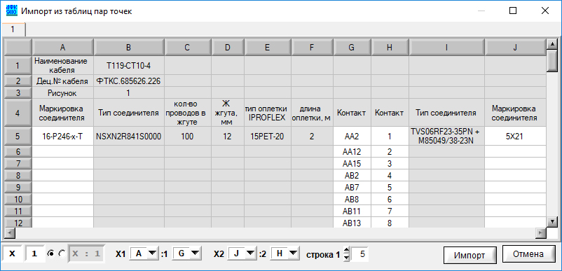The image size is (562, 271).
Task: Select column header I
Action: pyautogui.click(x=447, y=47)
